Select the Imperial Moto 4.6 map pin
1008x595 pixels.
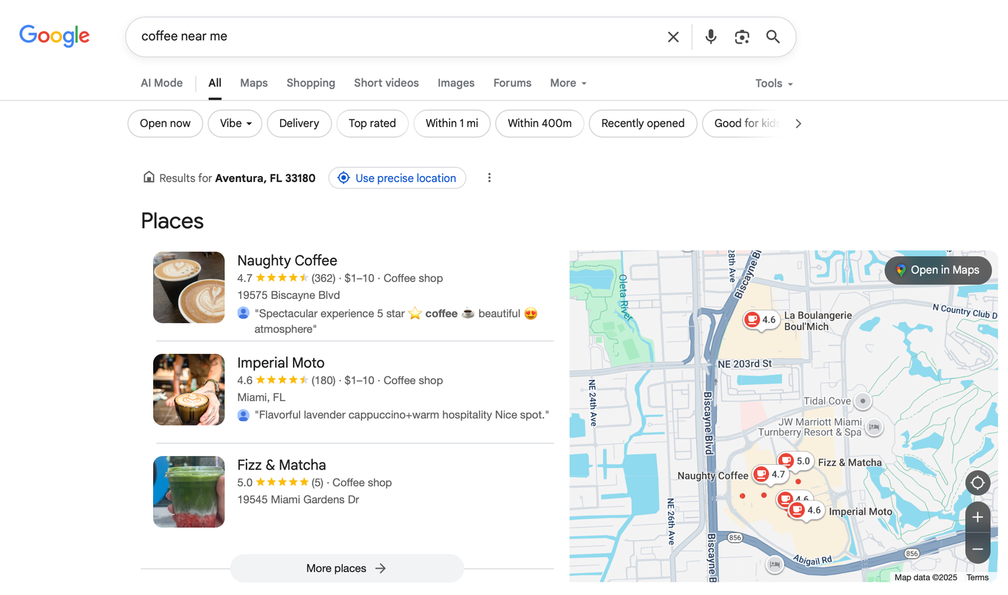806,510
